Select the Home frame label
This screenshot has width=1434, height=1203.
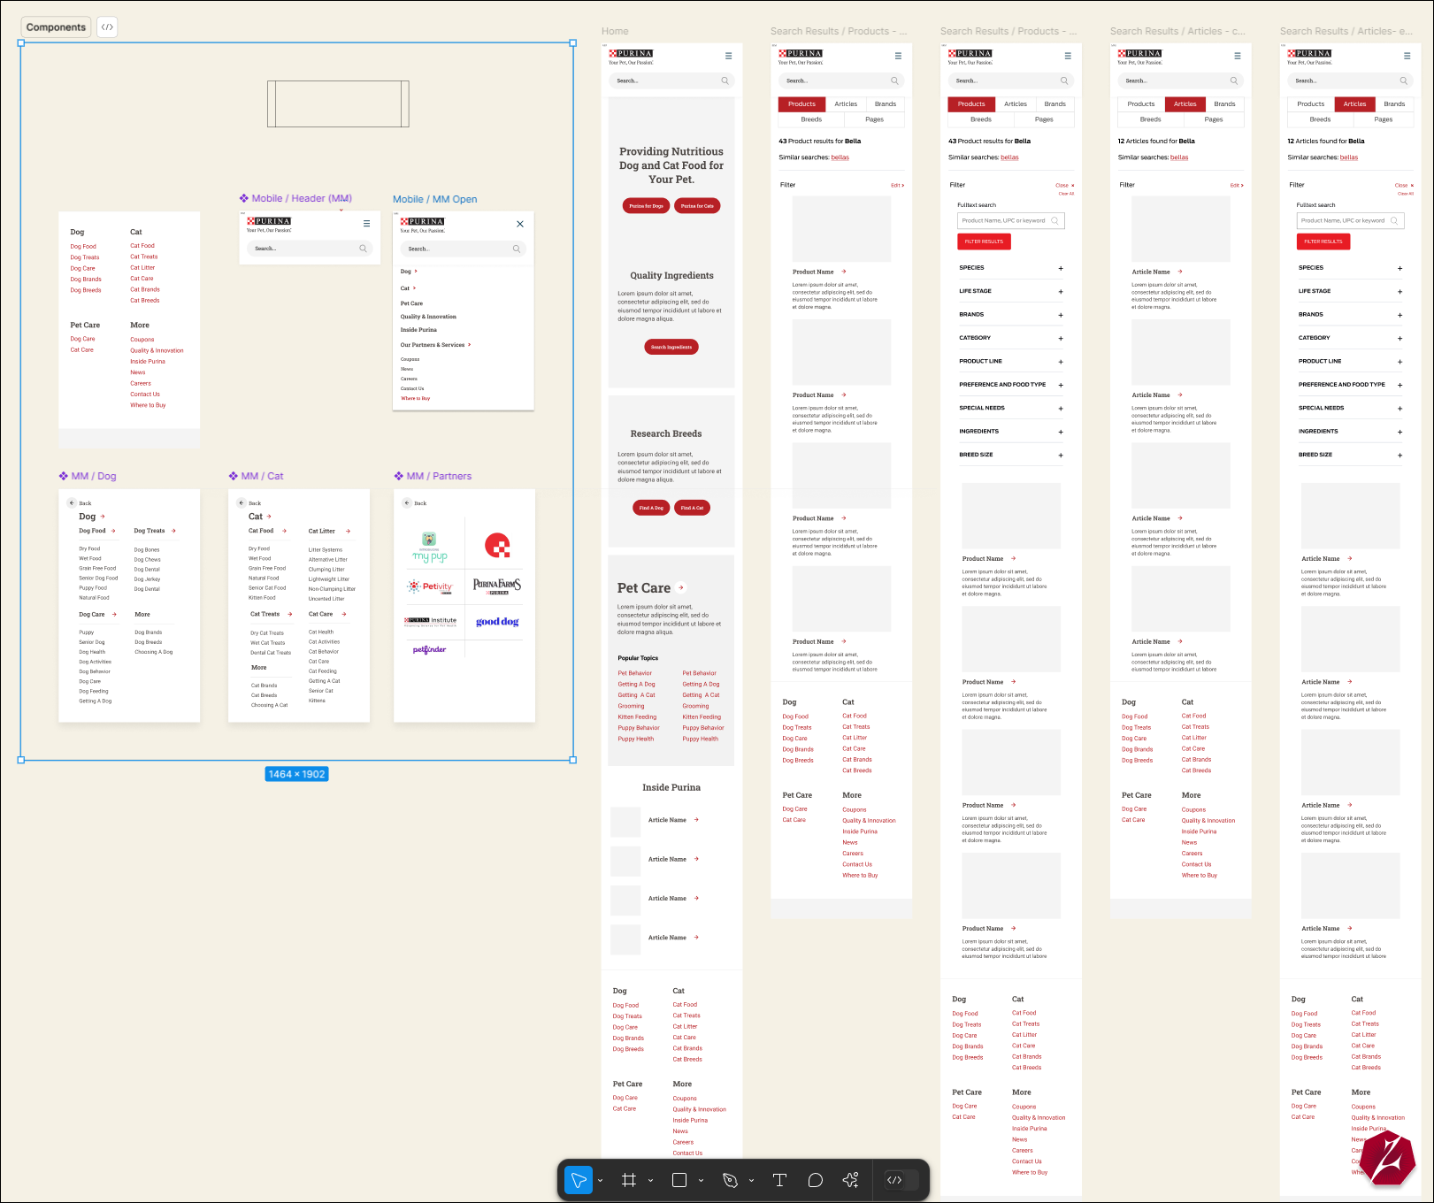tap(615, 31)
